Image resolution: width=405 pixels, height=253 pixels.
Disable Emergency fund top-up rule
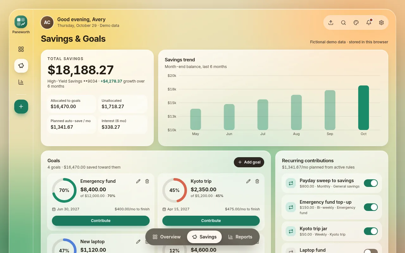pyautogui.click(x=371, y=207)
